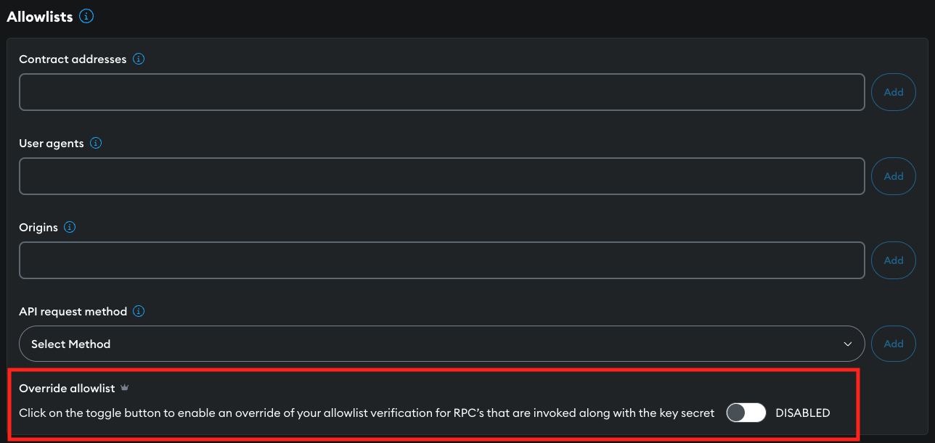This screenshot has height=443, width=935.
Task: Focus the Contract addresses text field
Action: [441, 92]
